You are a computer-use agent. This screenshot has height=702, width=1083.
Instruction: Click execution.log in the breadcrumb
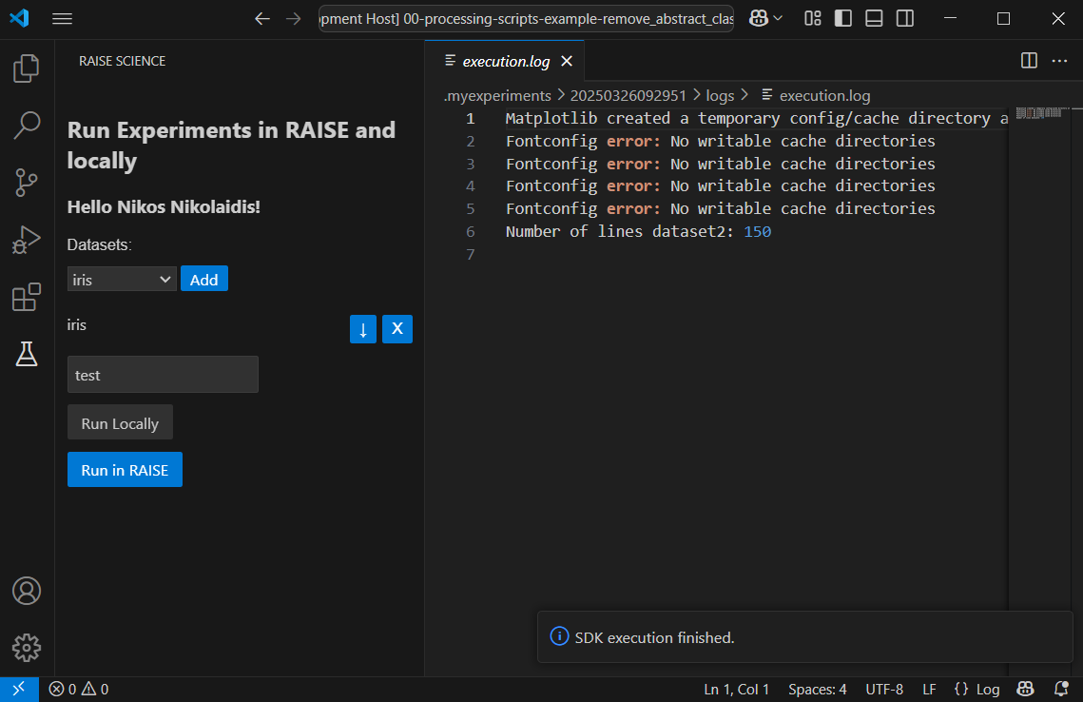coord(824,95)
